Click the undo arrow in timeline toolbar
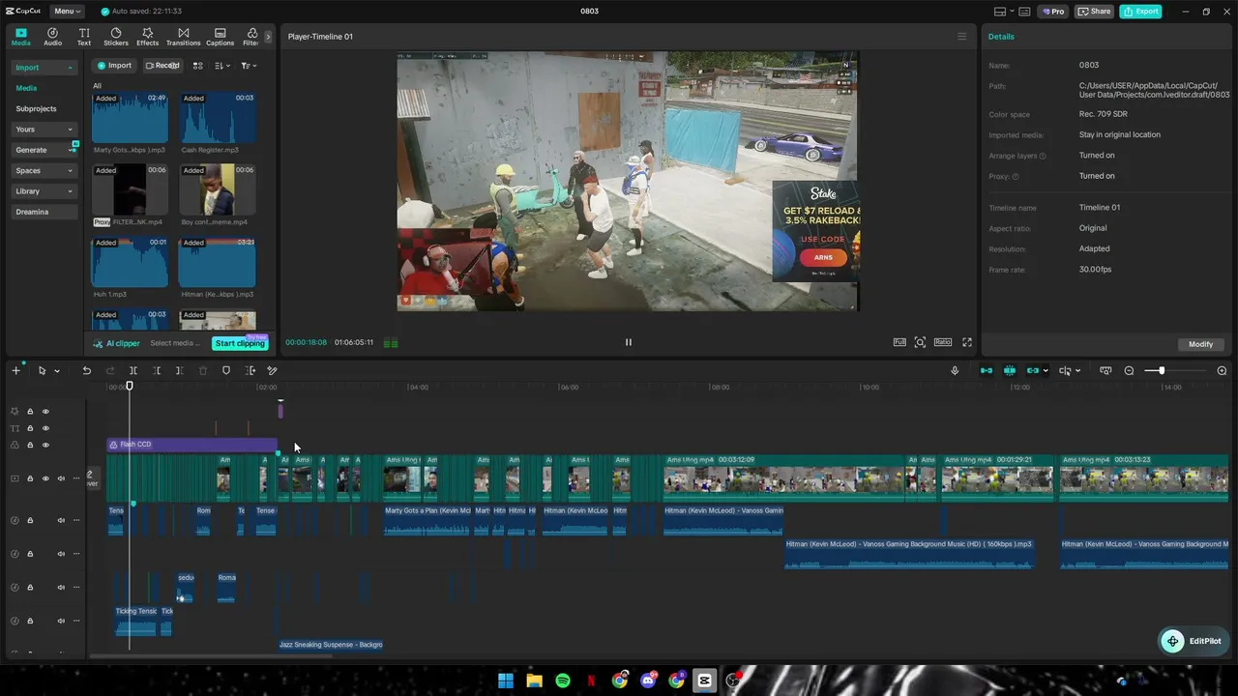 pos(87,370)
